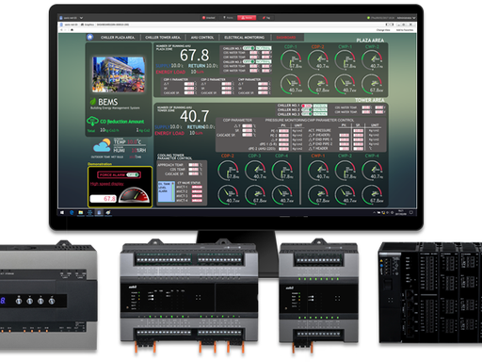This screenshot has height=362, width=482.
Task: Click the blue Home icon in navigation bar
Action: (90, 37)
